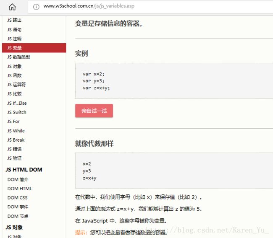The image size is (273, 238).
Task: Open JS 比较 in the sidebar
Action: [x=14, y=94]
